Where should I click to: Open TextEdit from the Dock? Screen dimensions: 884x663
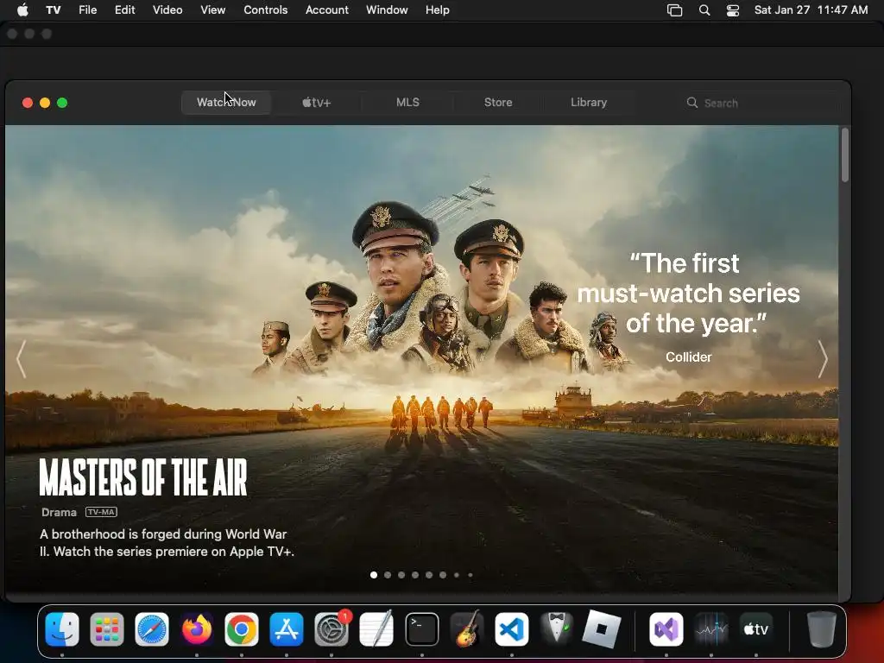coord(376,629)
